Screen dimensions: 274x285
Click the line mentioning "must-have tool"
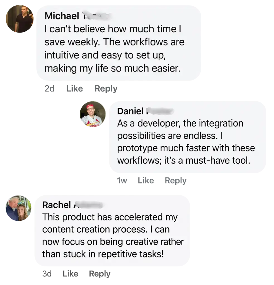click(x=183, y=161)
